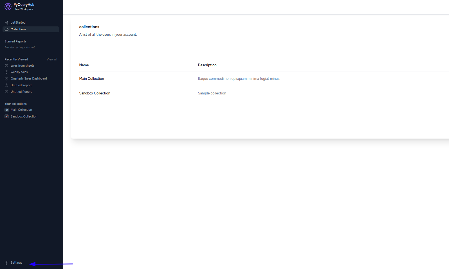Click the Collections folder icon in sidebar
449x269 pixels.
(6, 30)
